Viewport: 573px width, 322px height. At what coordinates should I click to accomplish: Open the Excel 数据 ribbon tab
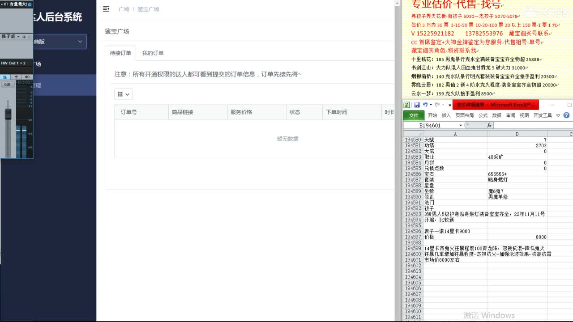[497, 115]
